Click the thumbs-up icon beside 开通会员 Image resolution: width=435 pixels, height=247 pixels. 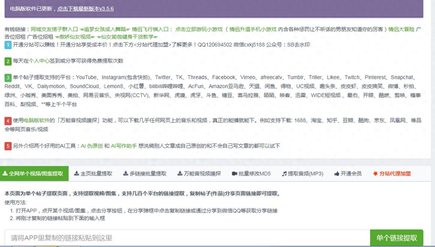coord(337,174)
